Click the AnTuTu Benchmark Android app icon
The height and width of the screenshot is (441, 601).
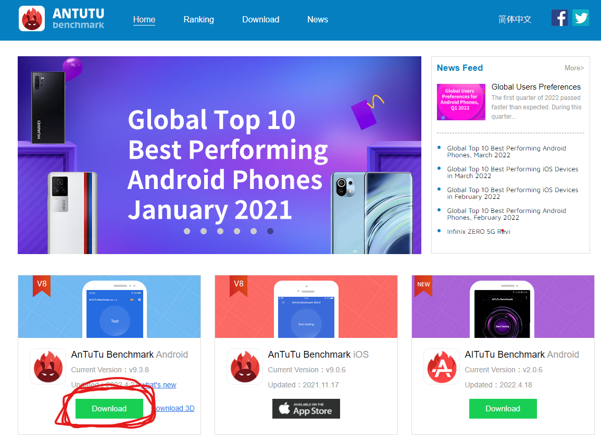[48, 367]
